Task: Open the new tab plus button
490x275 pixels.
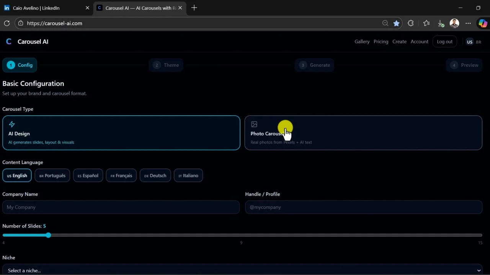Action: tap(194, 8)
